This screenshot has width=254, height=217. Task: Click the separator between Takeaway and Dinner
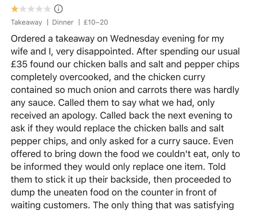[47, 23]
